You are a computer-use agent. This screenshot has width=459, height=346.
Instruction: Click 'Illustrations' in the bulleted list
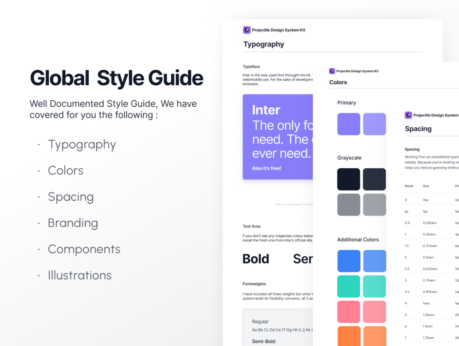click(79, 275)
